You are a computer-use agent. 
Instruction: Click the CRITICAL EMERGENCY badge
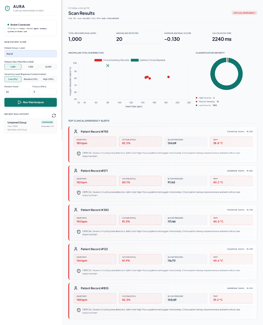pyautogui.click(x=244, y=13)
